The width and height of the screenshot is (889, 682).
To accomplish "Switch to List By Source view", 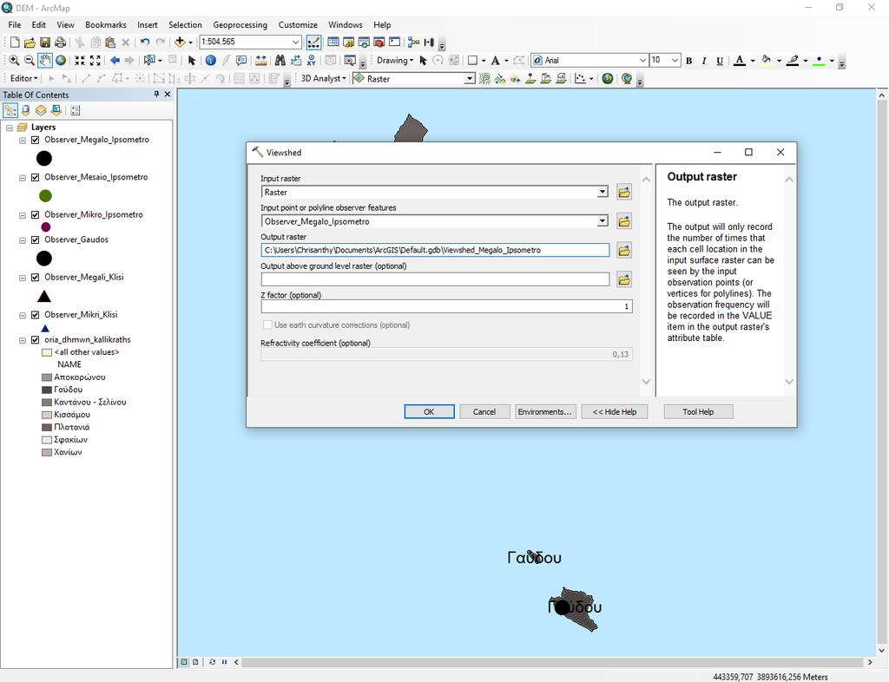I will [25, 110].
